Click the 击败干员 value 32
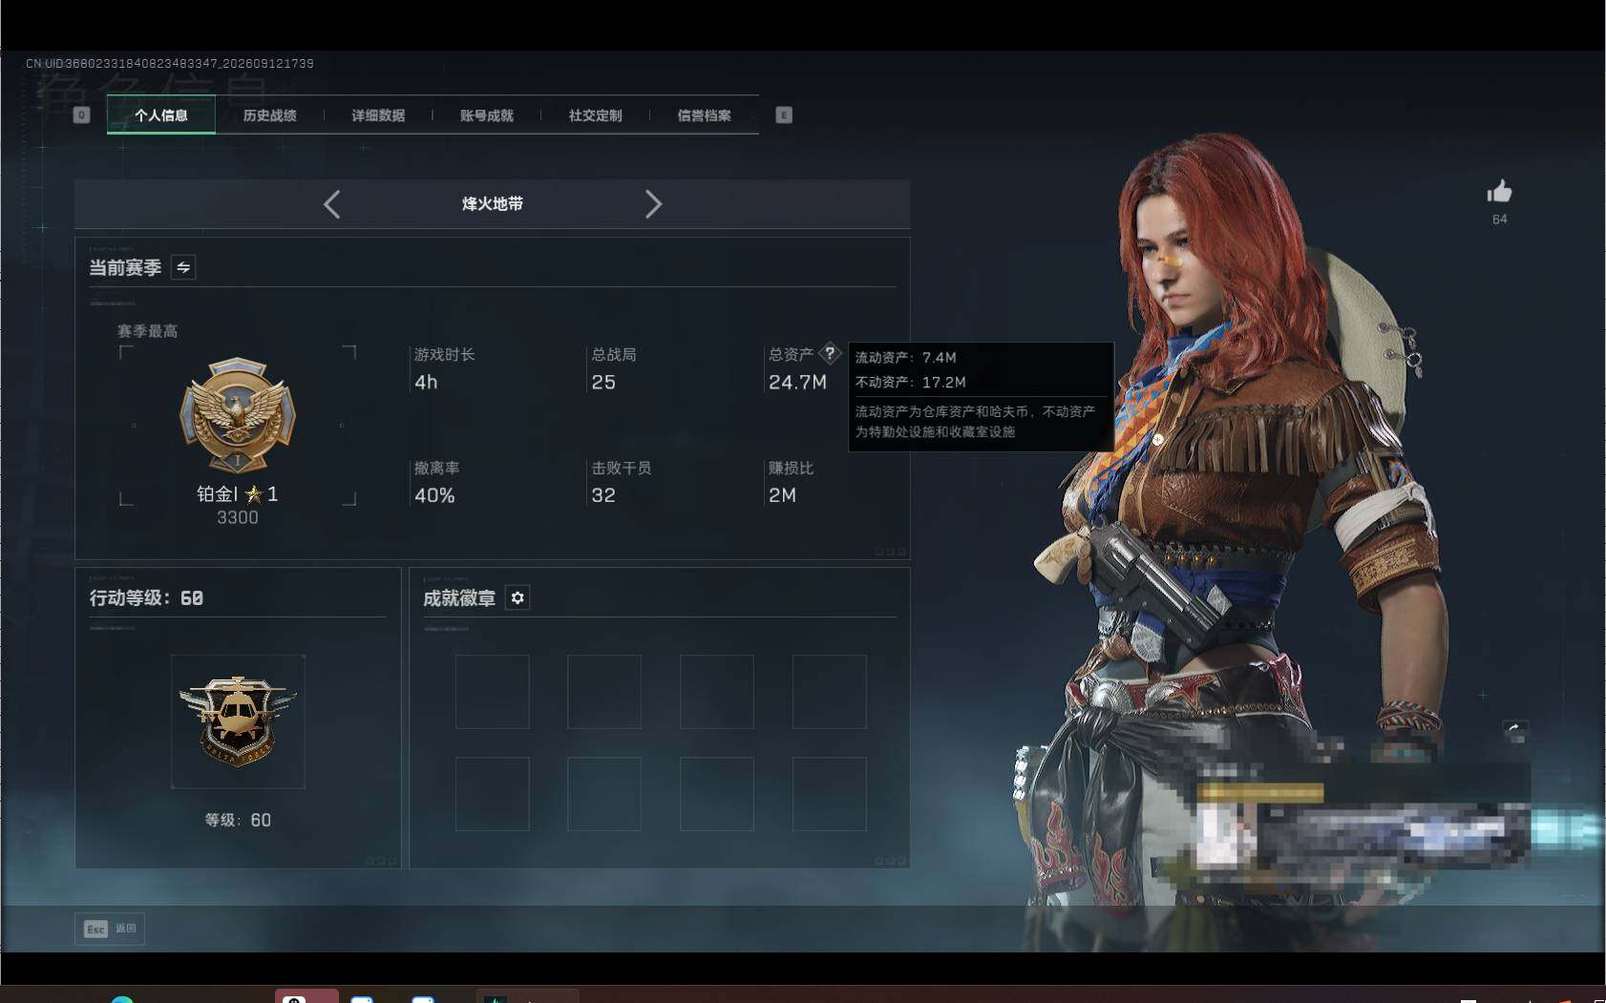This screenshot has height=1003, width=1606. click(x=603, y=495)
